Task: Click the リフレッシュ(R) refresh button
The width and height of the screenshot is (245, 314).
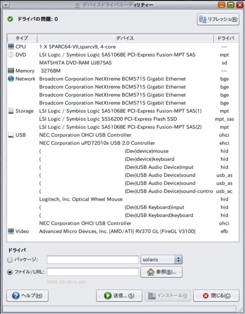Action: (x=218, y=19)
